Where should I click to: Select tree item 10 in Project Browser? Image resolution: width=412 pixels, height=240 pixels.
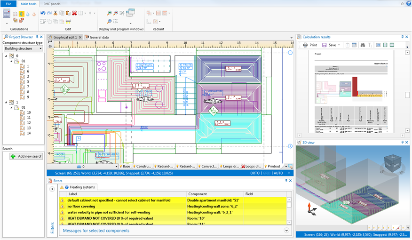click(x=29, y=113)
